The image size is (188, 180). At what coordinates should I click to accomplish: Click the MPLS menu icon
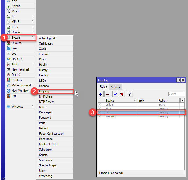point(8,22)
